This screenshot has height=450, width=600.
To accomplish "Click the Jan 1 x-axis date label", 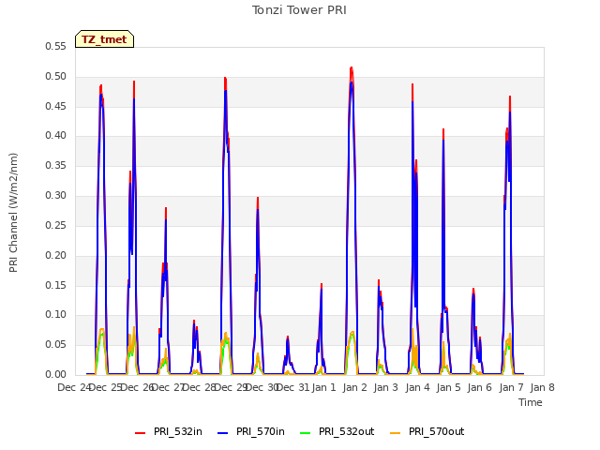I will point(323,387).
